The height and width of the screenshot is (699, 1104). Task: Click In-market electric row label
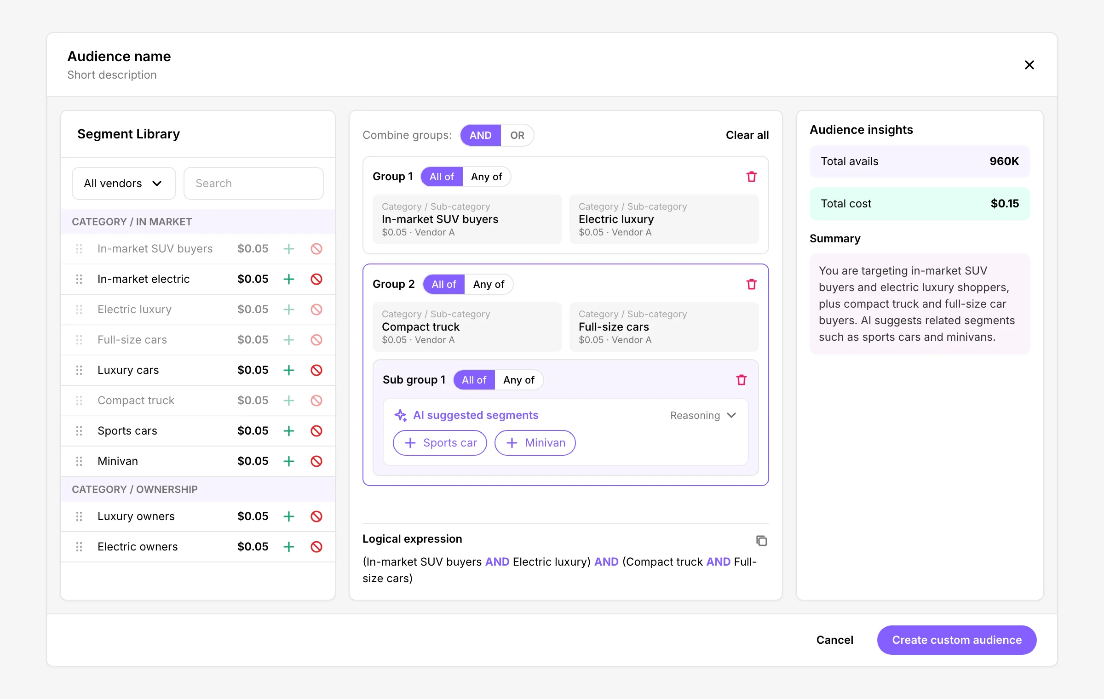144,279
